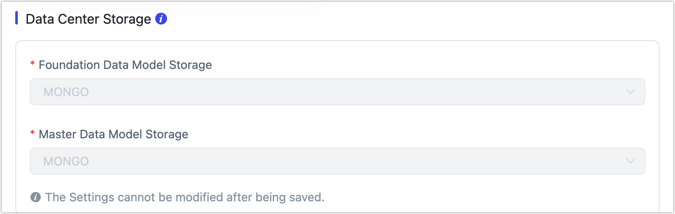Click the gray info icon before the settings note
This screenshot has width=675, height=214.
(x=36, y=197)
